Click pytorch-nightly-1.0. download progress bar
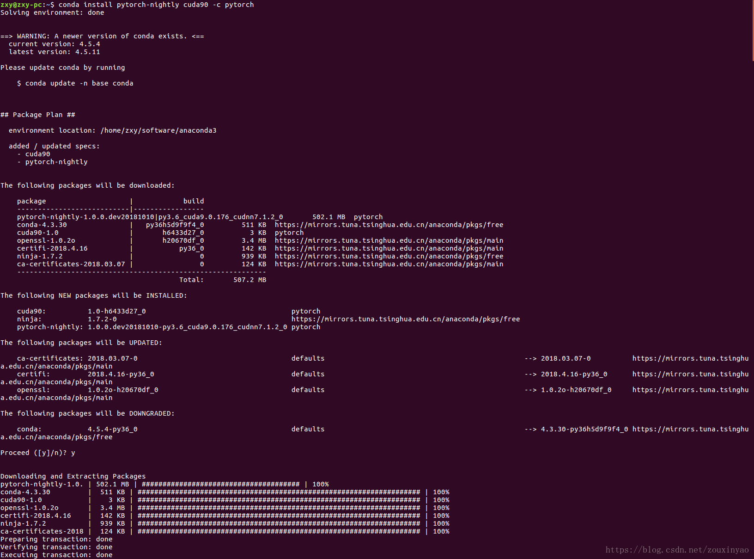This screenshot has height=559, width=754. click(x=221, y=484)
